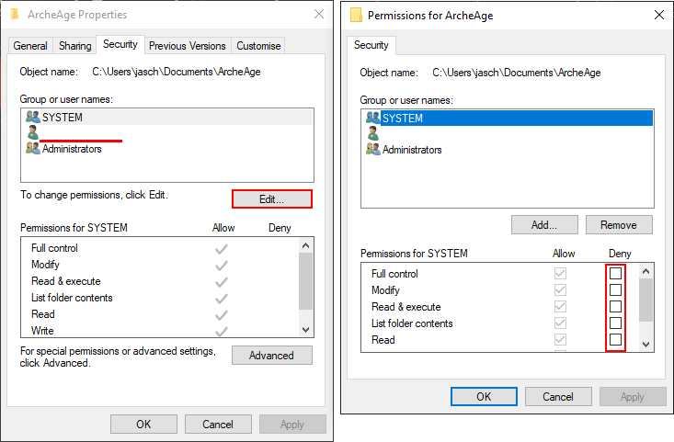
Task: Switch to the Sharing tab
Action: (74, 46)
